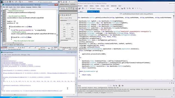Click the star favorites icon in 3ds Max
Viewport: 175px width, 98px height.
(66, 2)
